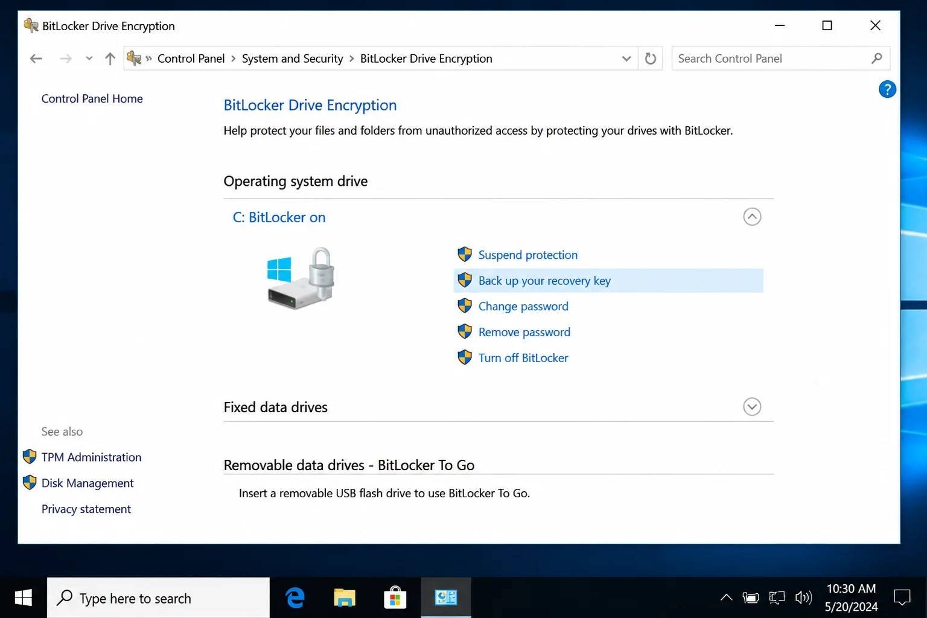Click the Operating system drive heading
This screenshot has height=618, width=927.
pyautogui.click(x=296, y=181)
